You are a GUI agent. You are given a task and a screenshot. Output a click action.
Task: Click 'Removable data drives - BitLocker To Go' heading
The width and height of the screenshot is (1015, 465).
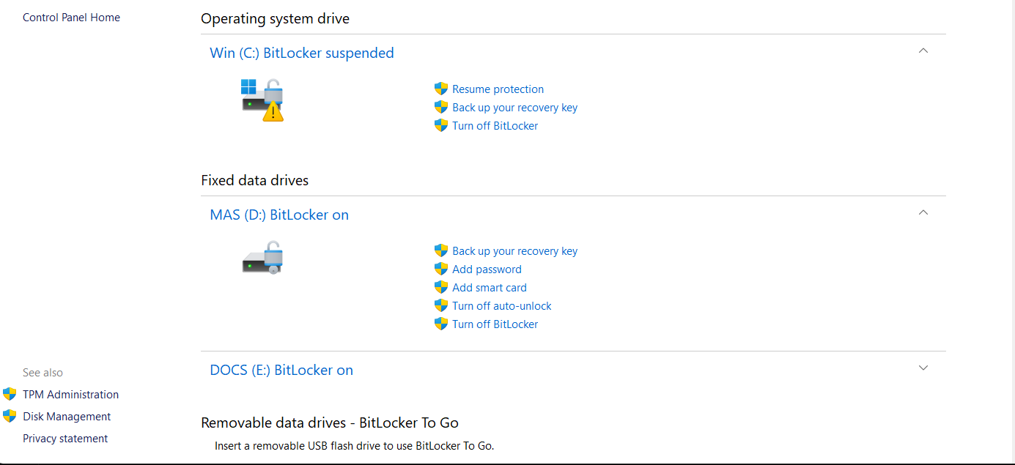click(x=330, y=423)
